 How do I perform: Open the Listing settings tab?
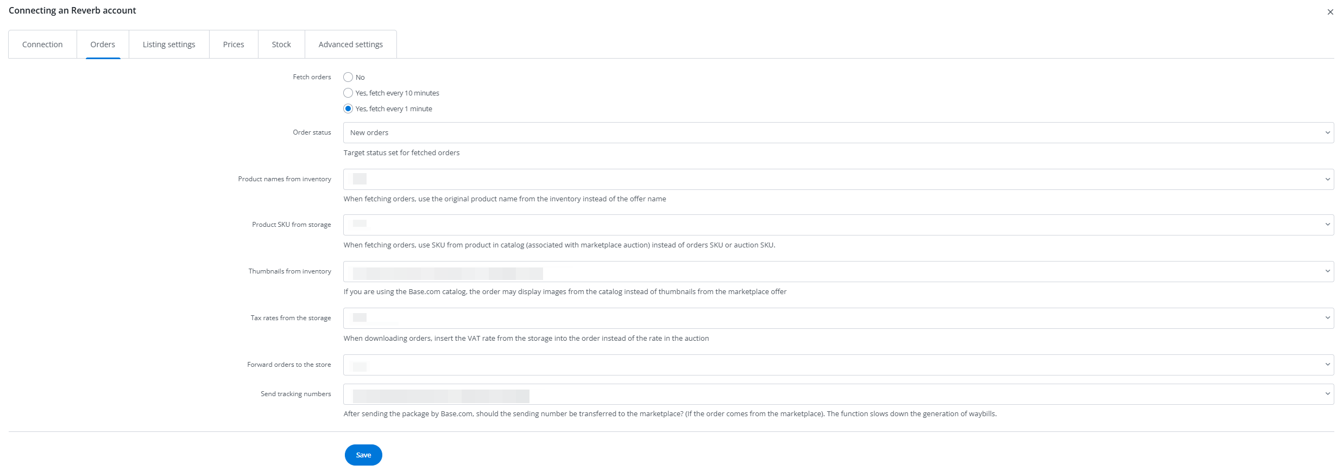[169, 44]
